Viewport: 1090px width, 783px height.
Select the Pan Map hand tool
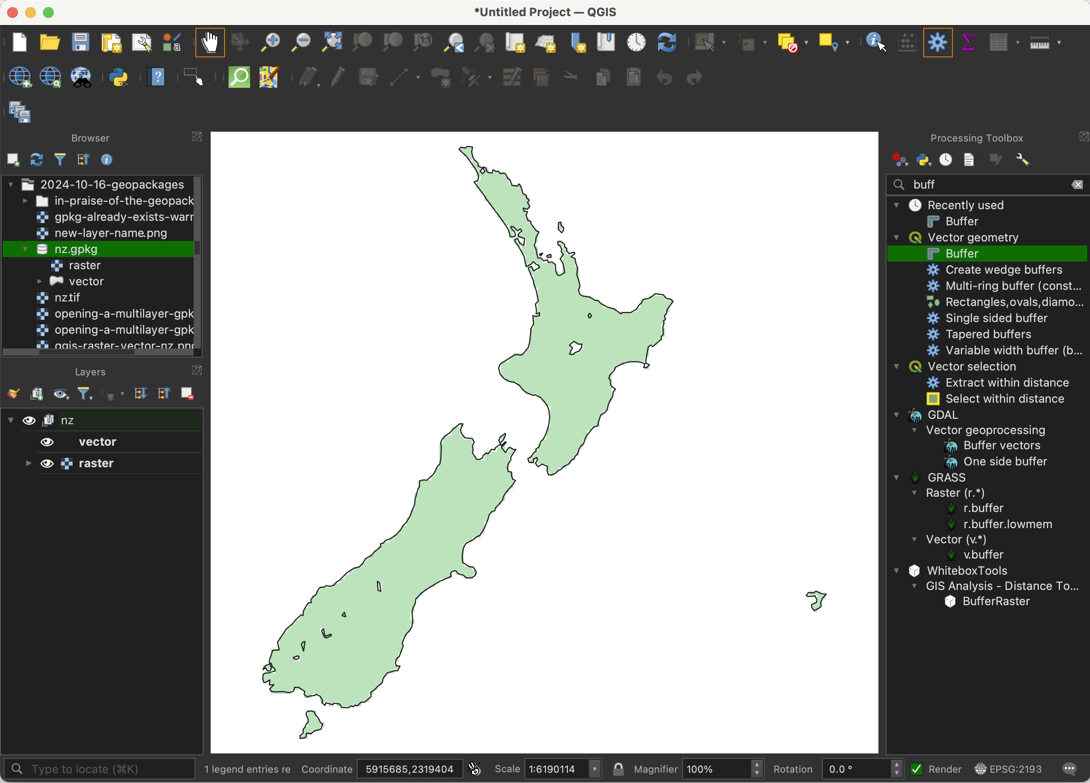coord(210,42)
